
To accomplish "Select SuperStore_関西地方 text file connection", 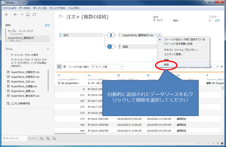I will click(x=28, y=39).
